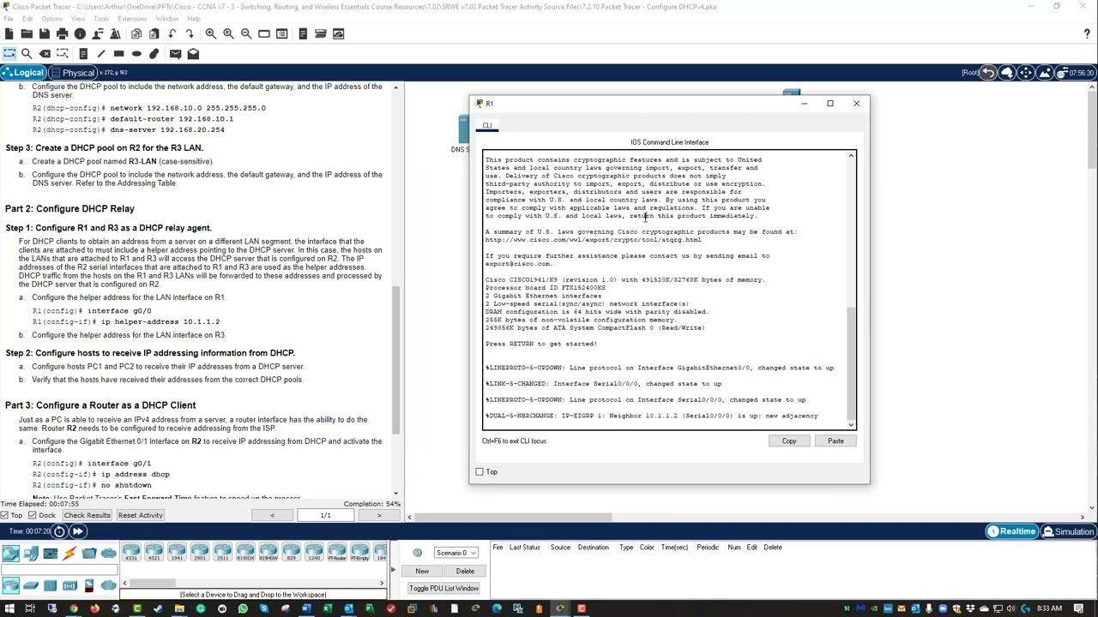Click the Paste toolbar icon
Screen dimensions: 1098x617
[x=154, y=33]
